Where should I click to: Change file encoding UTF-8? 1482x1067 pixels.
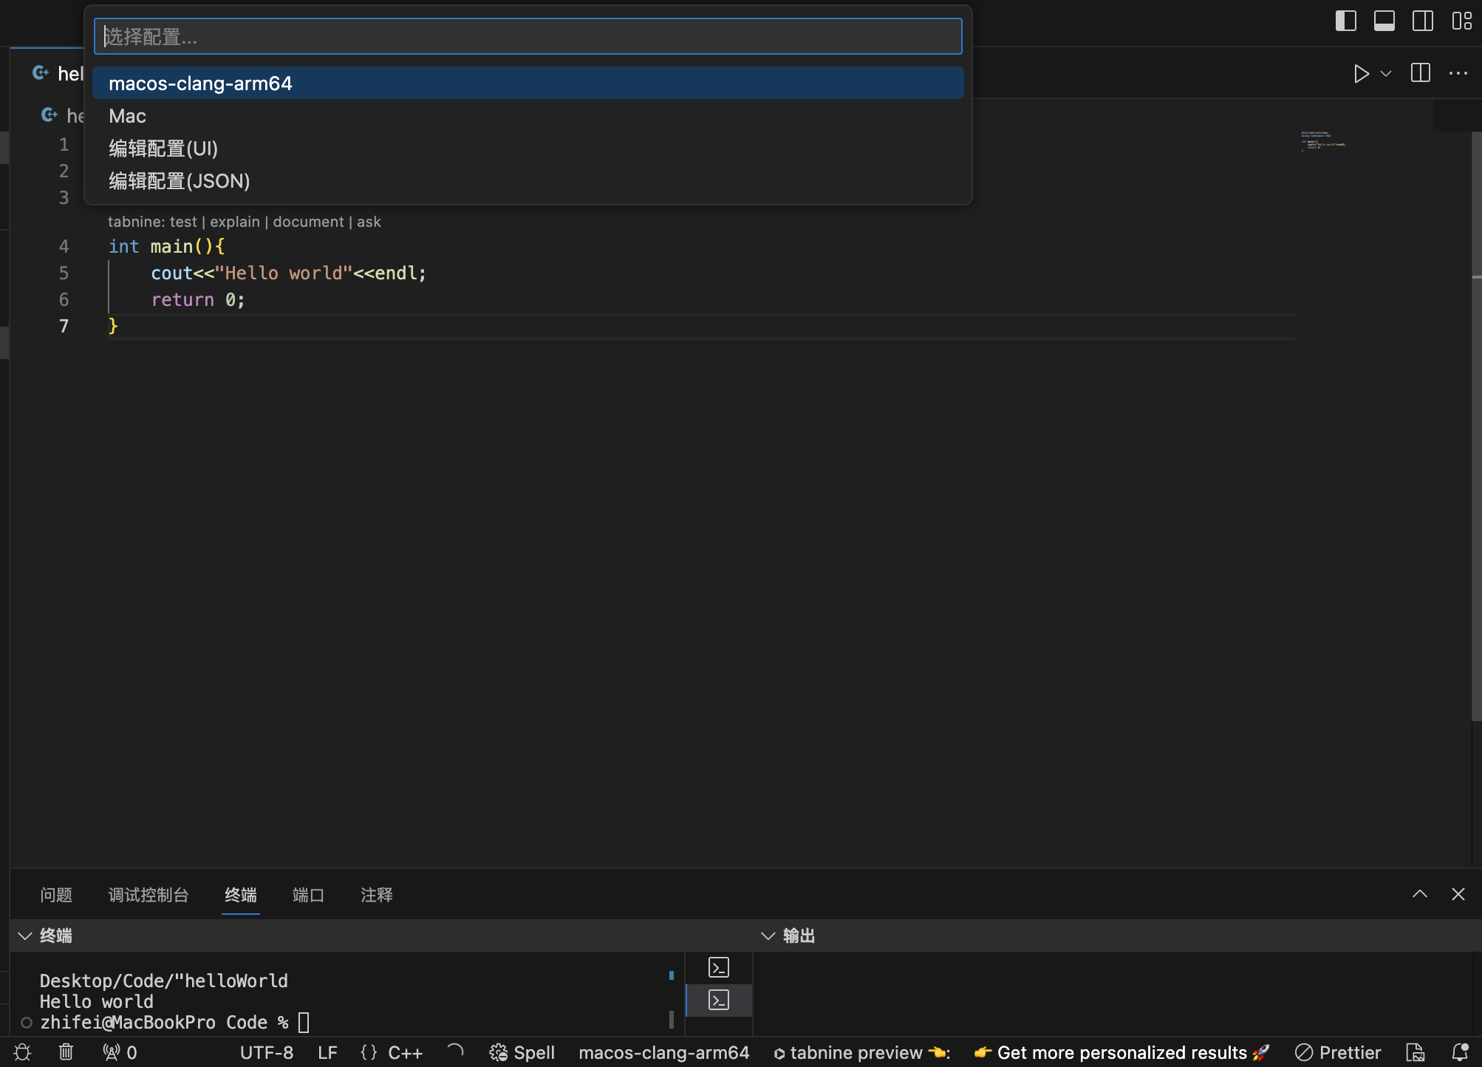pos(267,1052)
